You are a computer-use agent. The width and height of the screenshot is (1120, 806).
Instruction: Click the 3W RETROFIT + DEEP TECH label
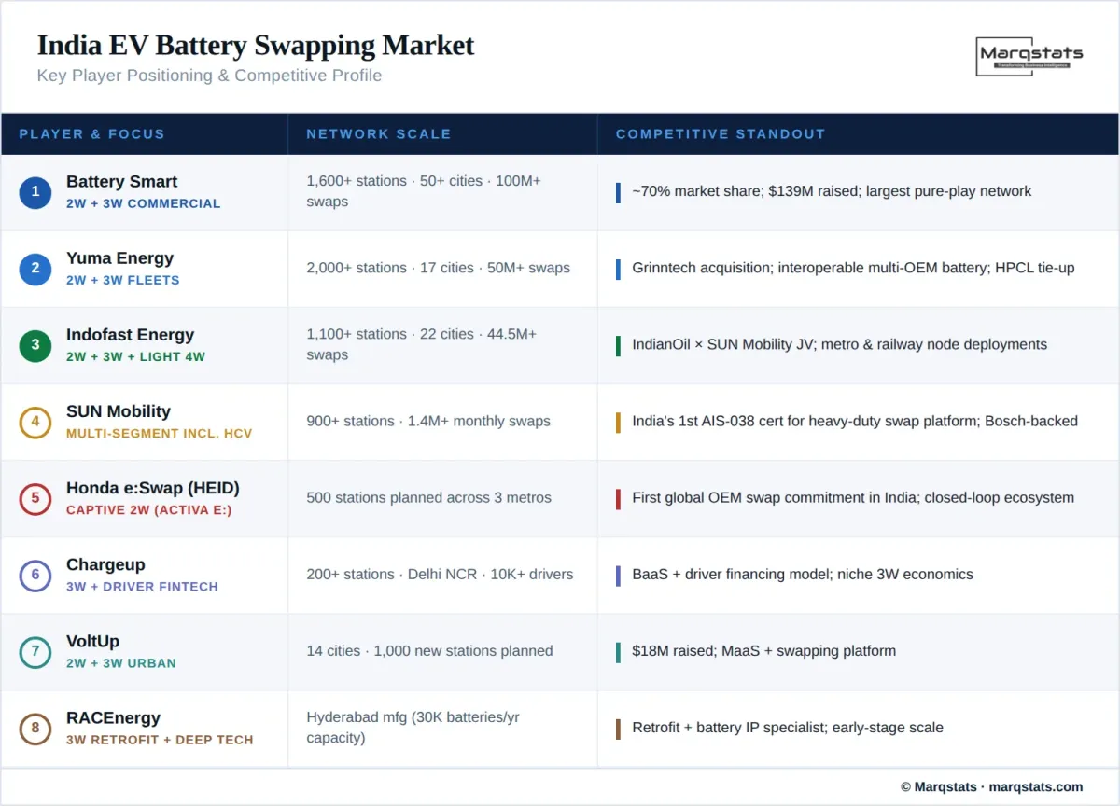(160, 740)
